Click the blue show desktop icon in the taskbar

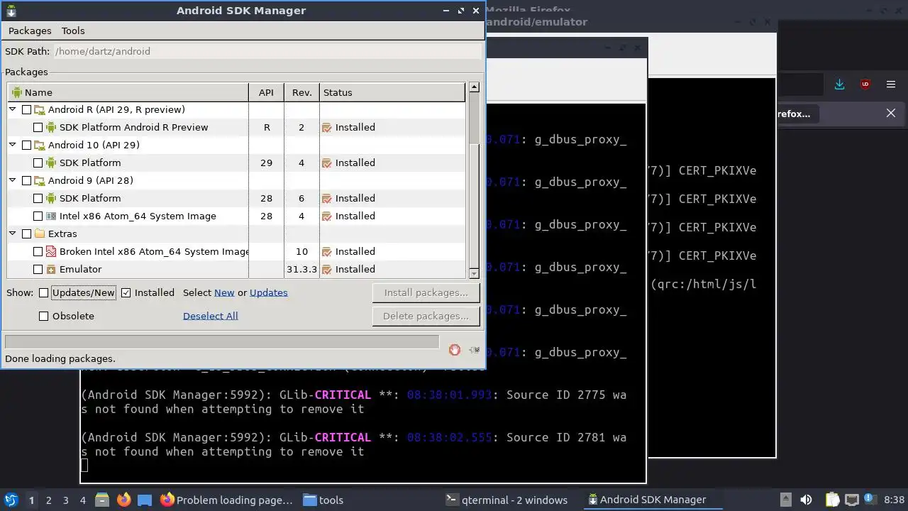[x=145, y=500]
